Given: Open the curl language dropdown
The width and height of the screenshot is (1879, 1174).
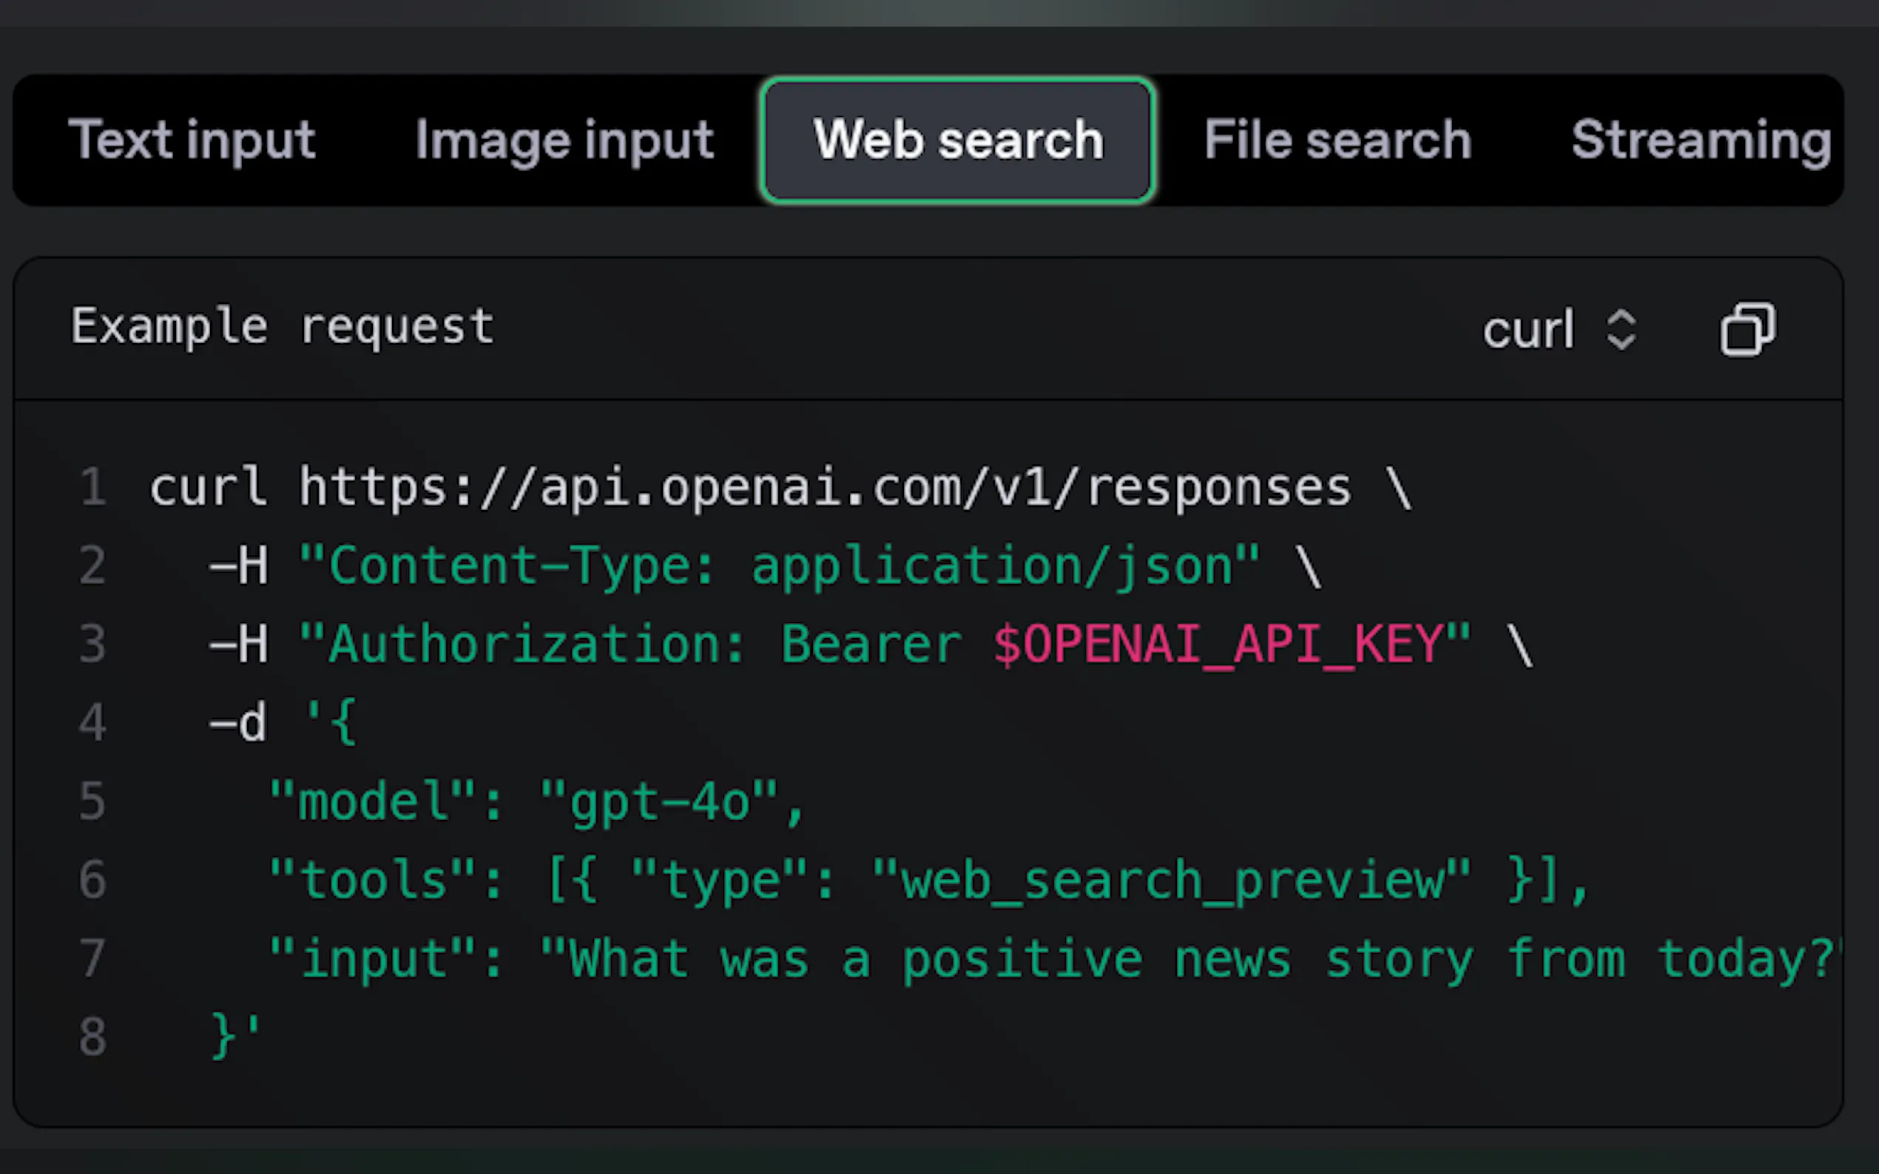Looking at the screenshot, I should coord(1528,329).
